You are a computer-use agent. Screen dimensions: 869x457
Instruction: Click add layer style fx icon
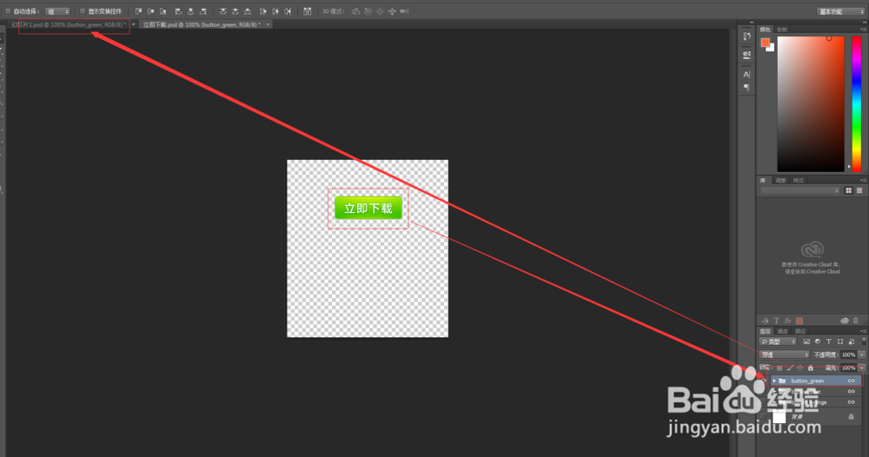pyautogui.click(x=787, y=321)
